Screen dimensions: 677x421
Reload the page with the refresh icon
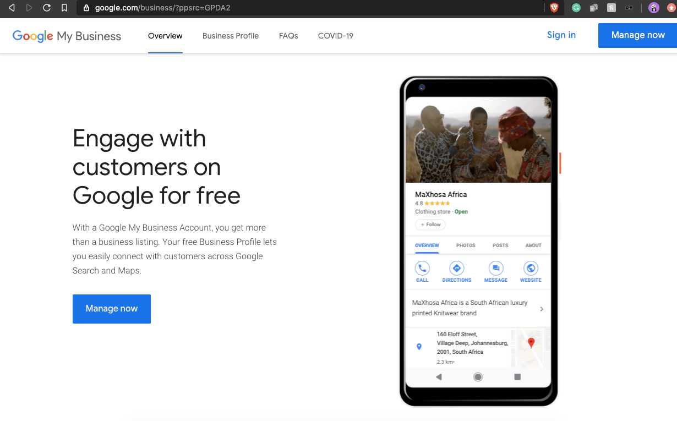point(47,8)
